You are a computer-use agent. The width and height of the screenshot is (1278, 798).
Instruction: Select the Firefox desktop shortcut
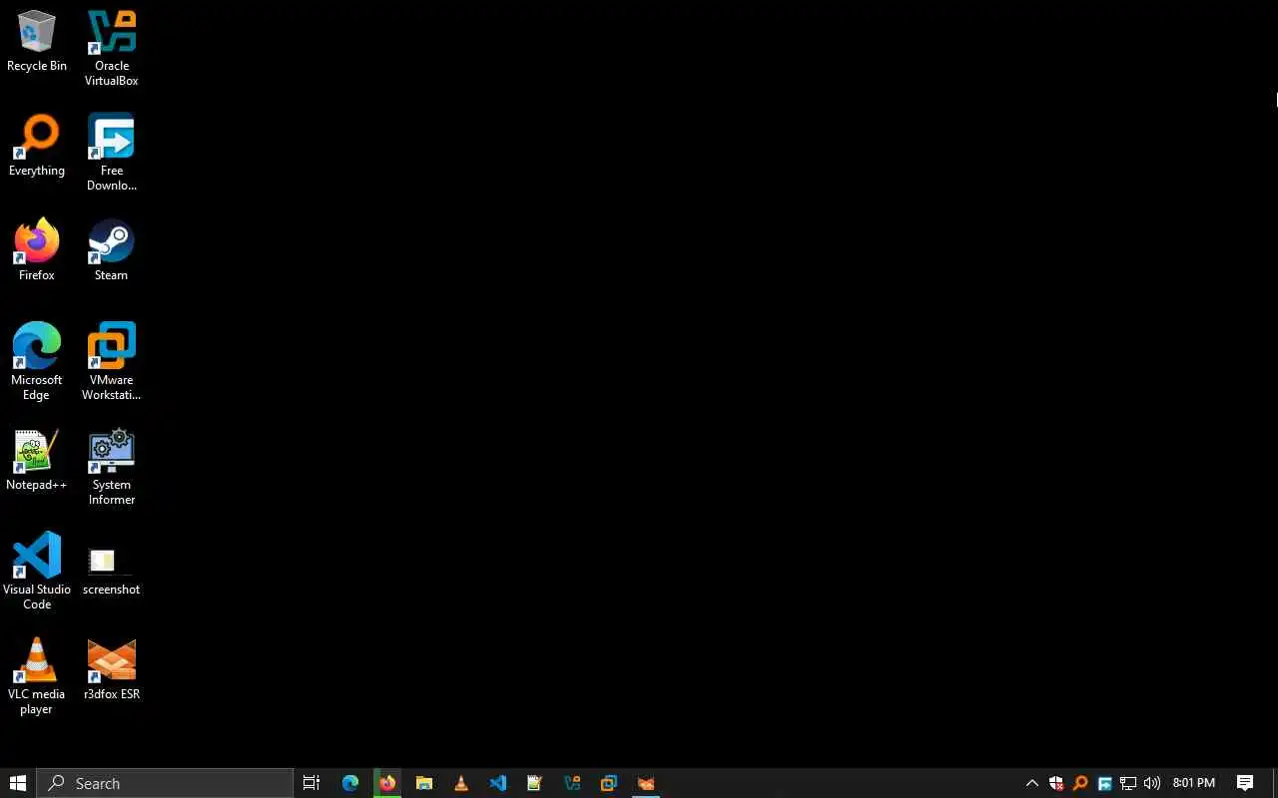click(37, 250)
